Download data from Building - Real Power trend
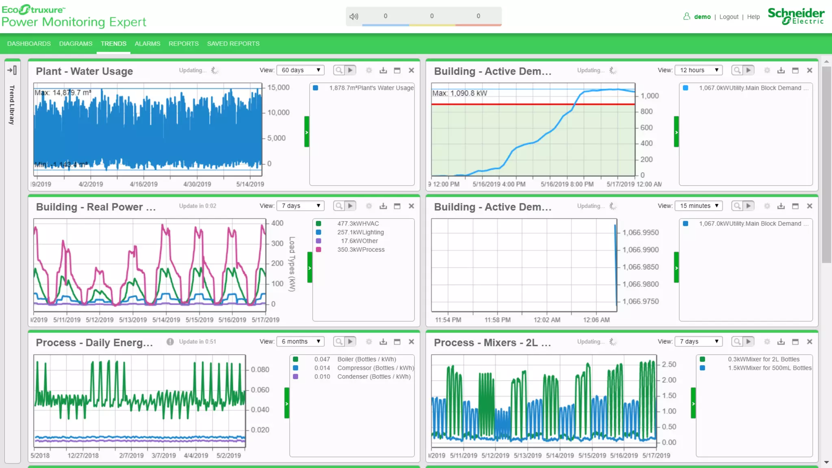 [x=383, y=206]
